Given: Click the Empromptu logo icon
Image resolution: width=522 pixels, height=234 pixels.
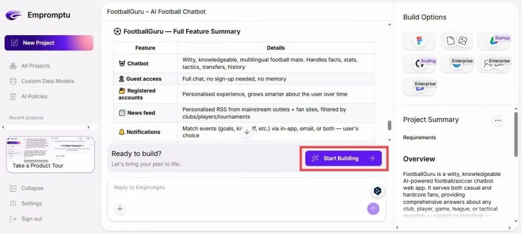Looking at the screenshot, I should (13, 15).
